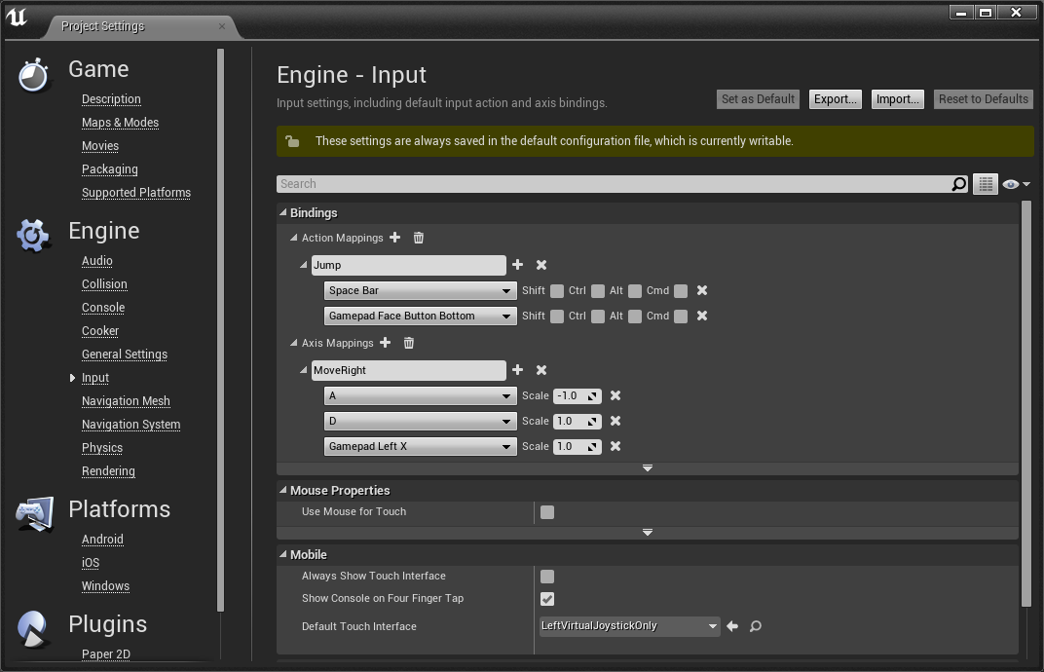Remove the Space Bar binding row
The image size is (1044, 672).
point(702,290)
